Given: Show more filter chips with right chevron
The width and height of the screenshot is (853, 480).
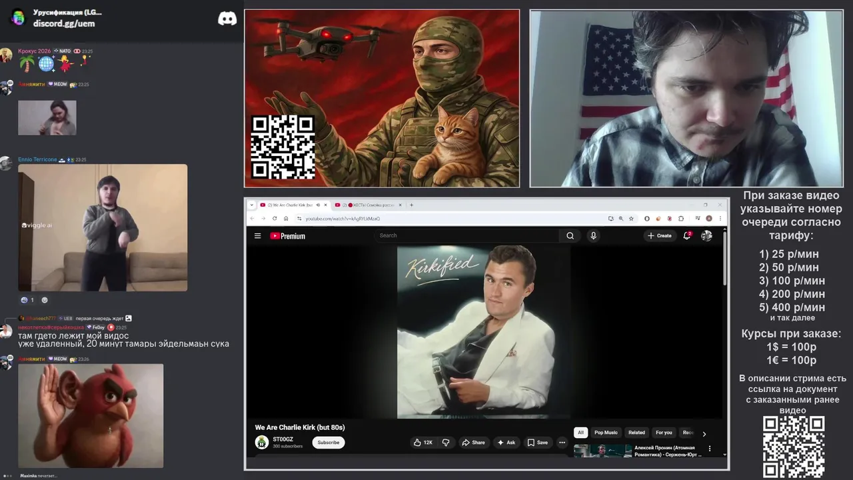Looking at the screenshot, I should click(704, 434).
